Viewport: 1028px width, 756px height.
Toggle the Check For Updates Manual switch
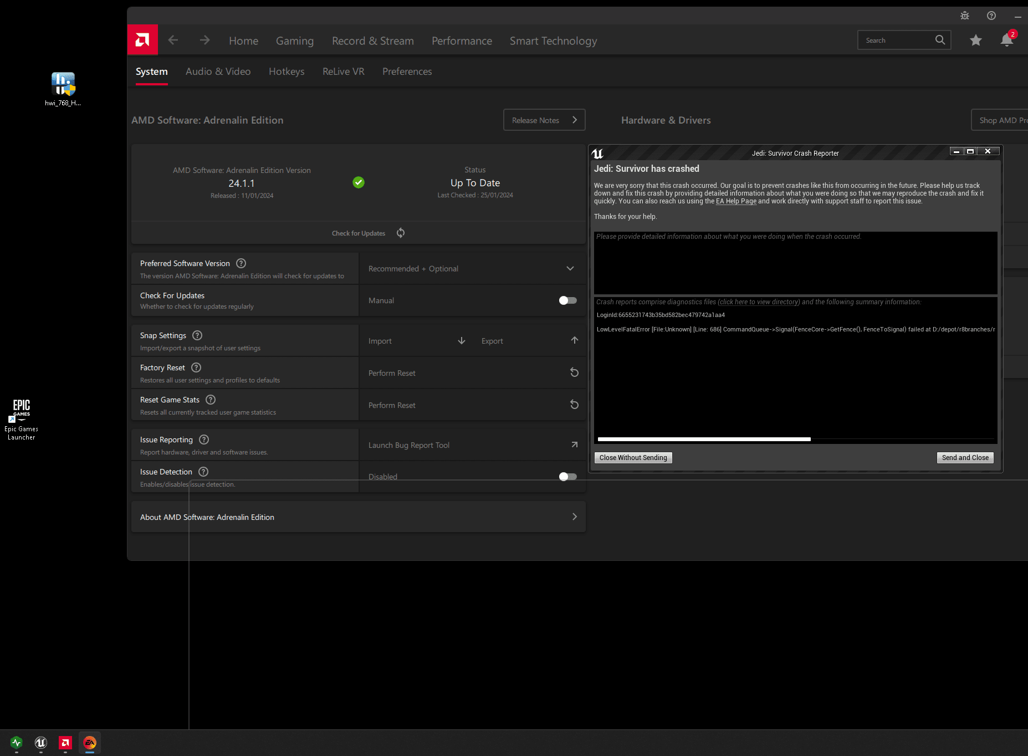pos(568,300)
